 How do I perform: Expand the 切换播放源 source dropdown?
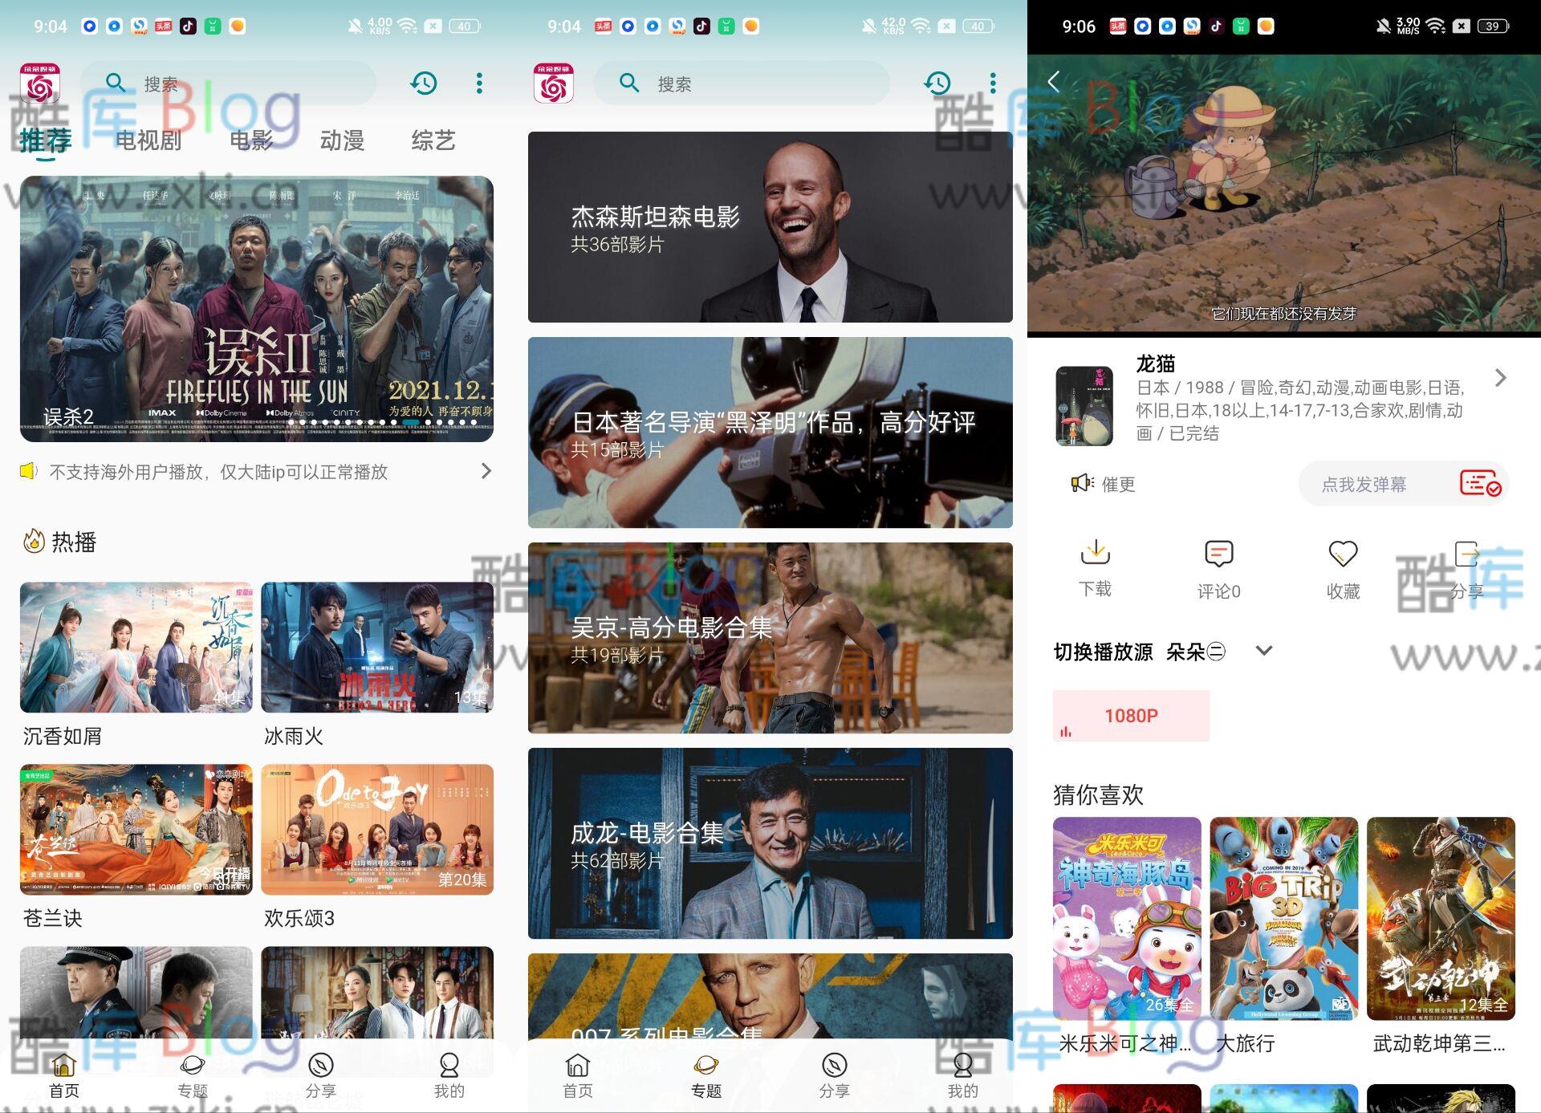(1263, 652)
